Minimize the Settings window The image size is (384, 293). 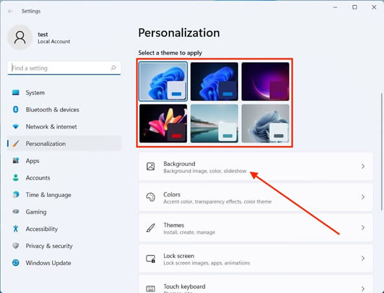335,7
